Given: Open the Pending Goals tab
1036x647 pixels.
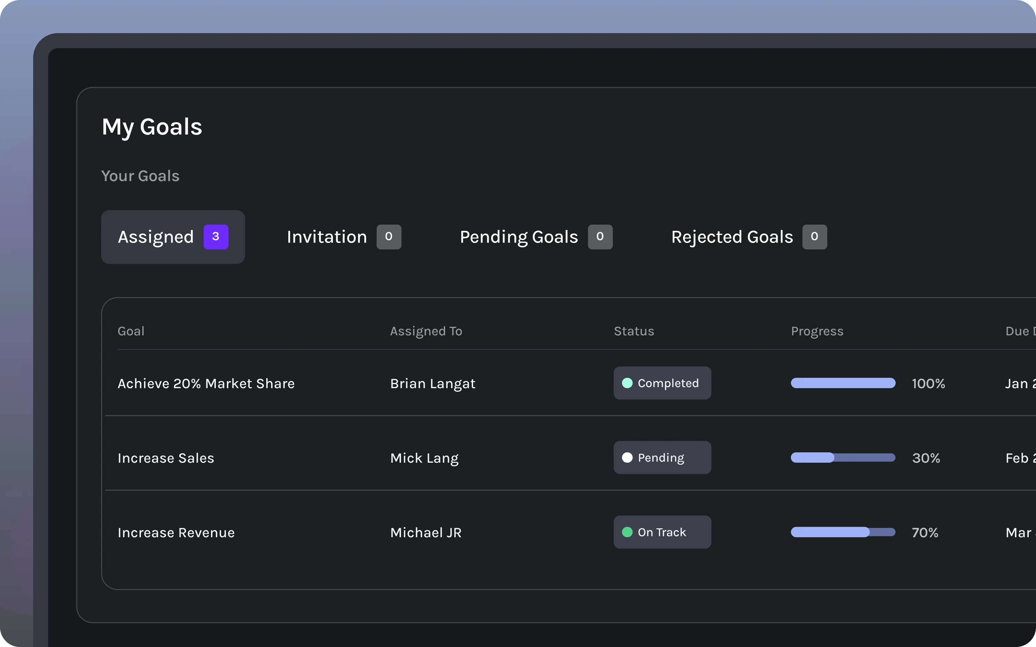Looking at the screenshot, I should tap(518, 237).
